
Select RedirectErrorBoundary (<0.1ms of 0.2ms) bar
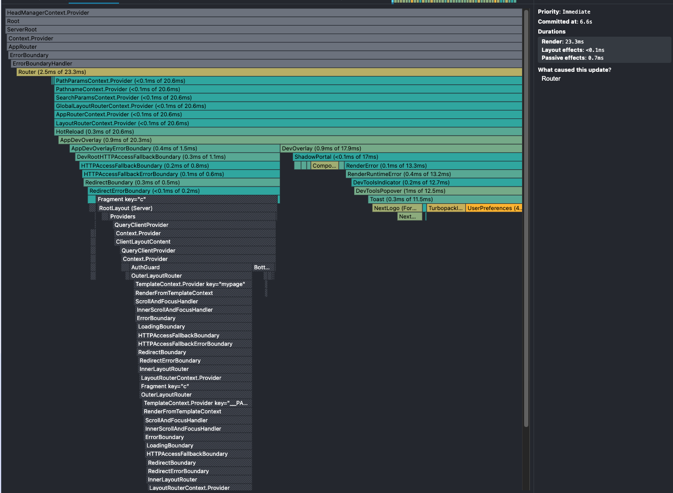184,191
